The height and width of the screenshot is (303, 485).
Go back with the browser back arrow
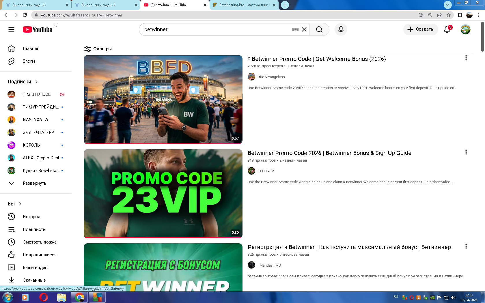point(6,15)
